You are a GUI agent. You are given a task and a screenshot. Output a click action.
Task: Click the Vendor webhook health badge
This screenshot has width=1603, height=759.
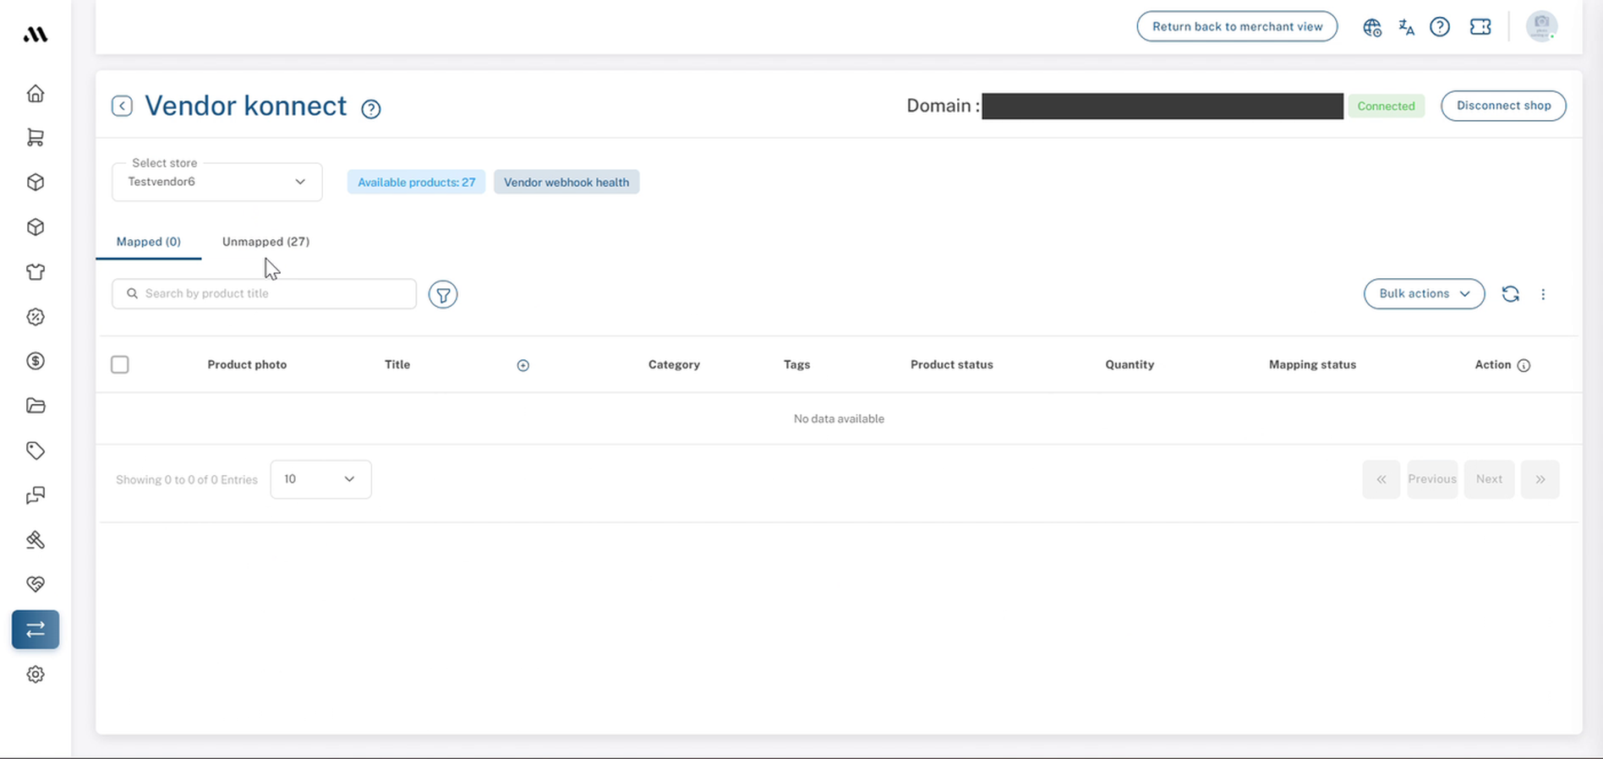pyautogui.click(x=566, y=183)
